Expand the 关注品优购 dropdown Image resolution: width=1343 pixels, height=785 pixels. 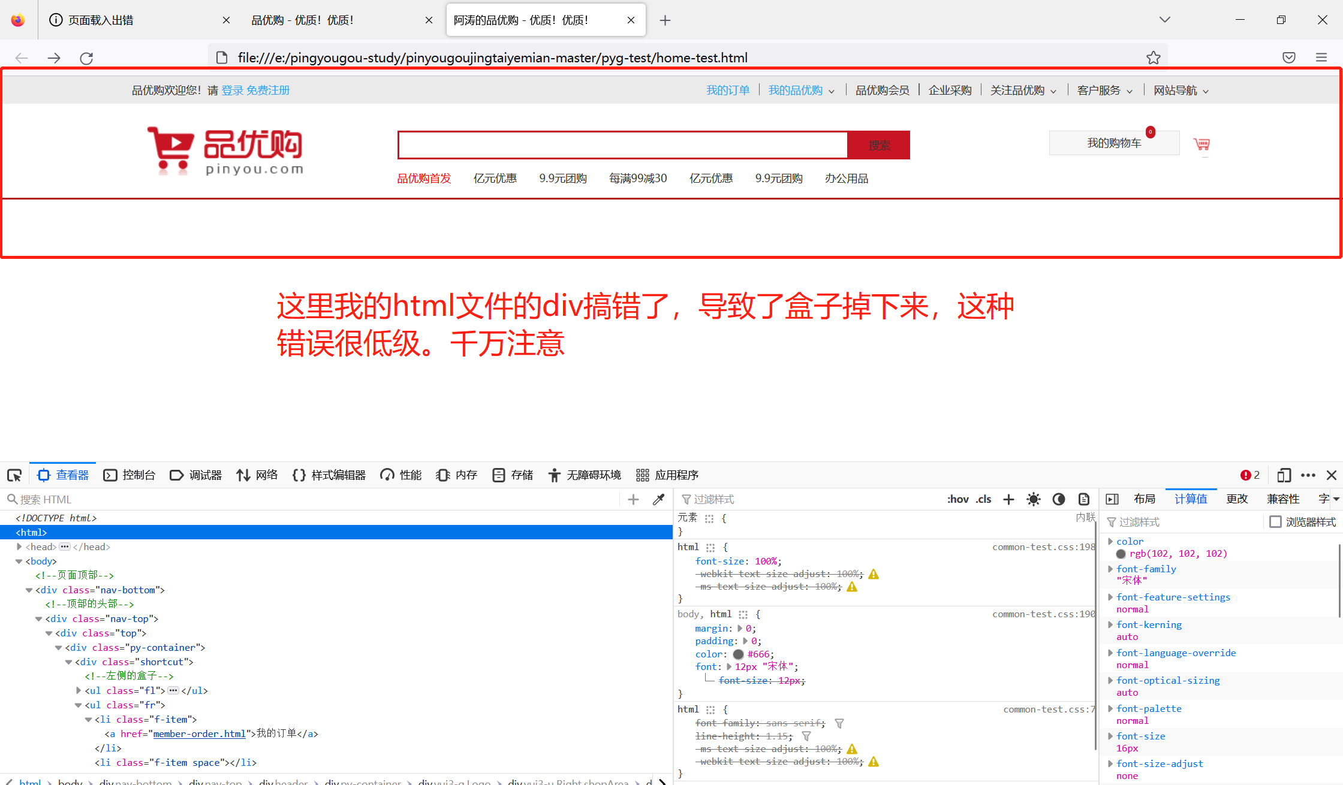1023,90
